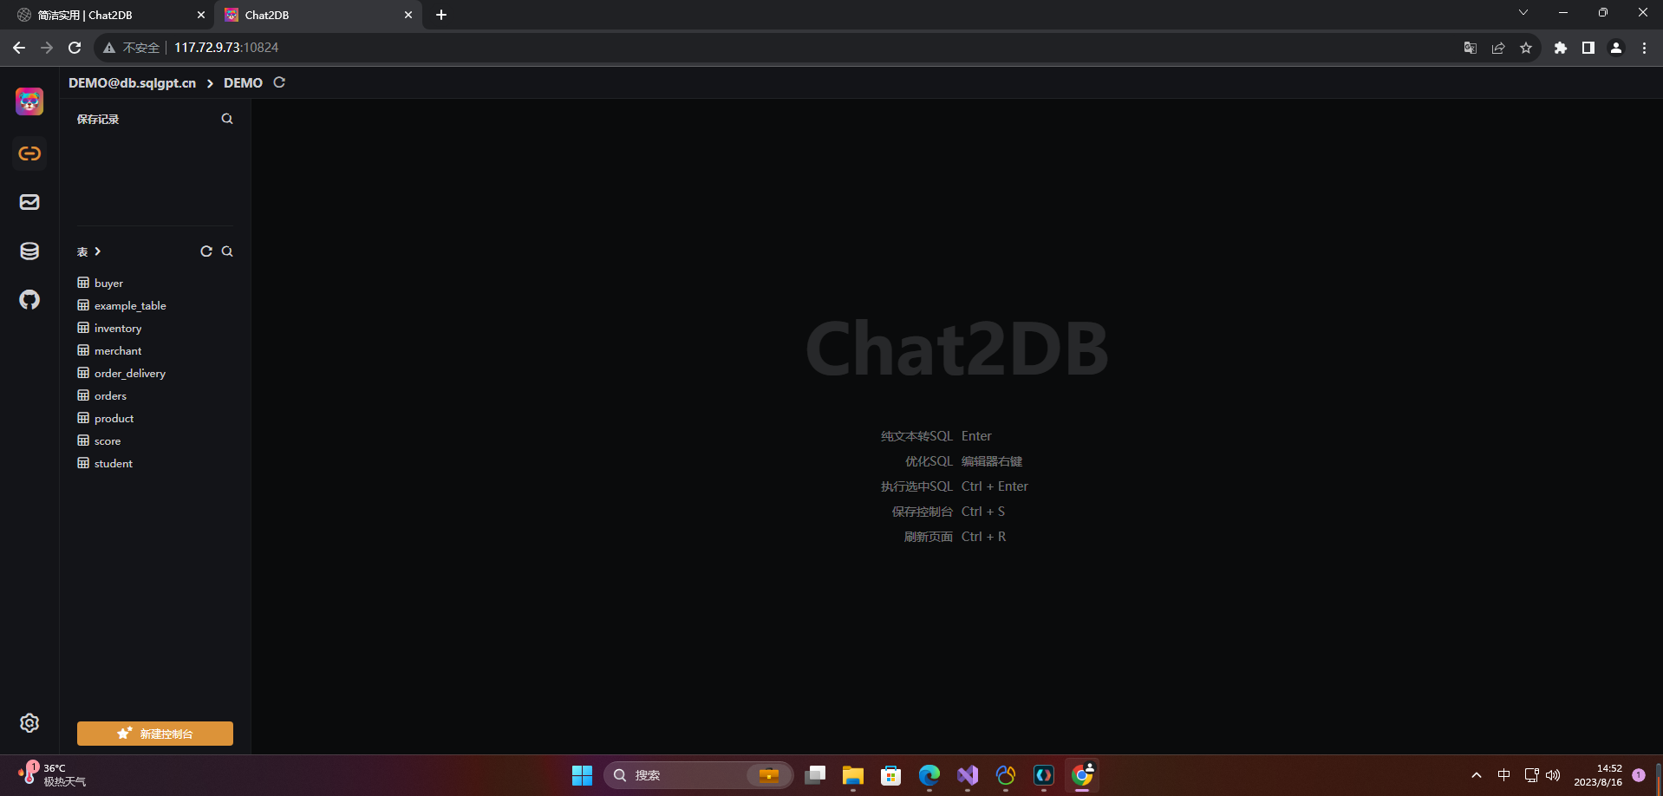The height and width of the screenshot is (796, 1663).
Task: Open the Windows Start menu
Action: click(x=583, y=775)
